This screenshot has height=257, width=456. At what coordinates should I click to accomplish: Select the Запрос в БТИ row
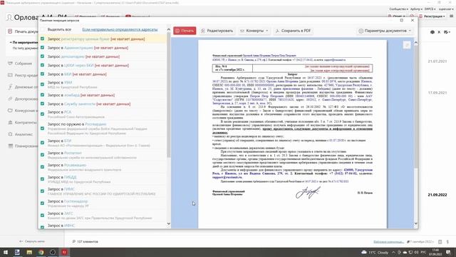click(x=103, y=143)
